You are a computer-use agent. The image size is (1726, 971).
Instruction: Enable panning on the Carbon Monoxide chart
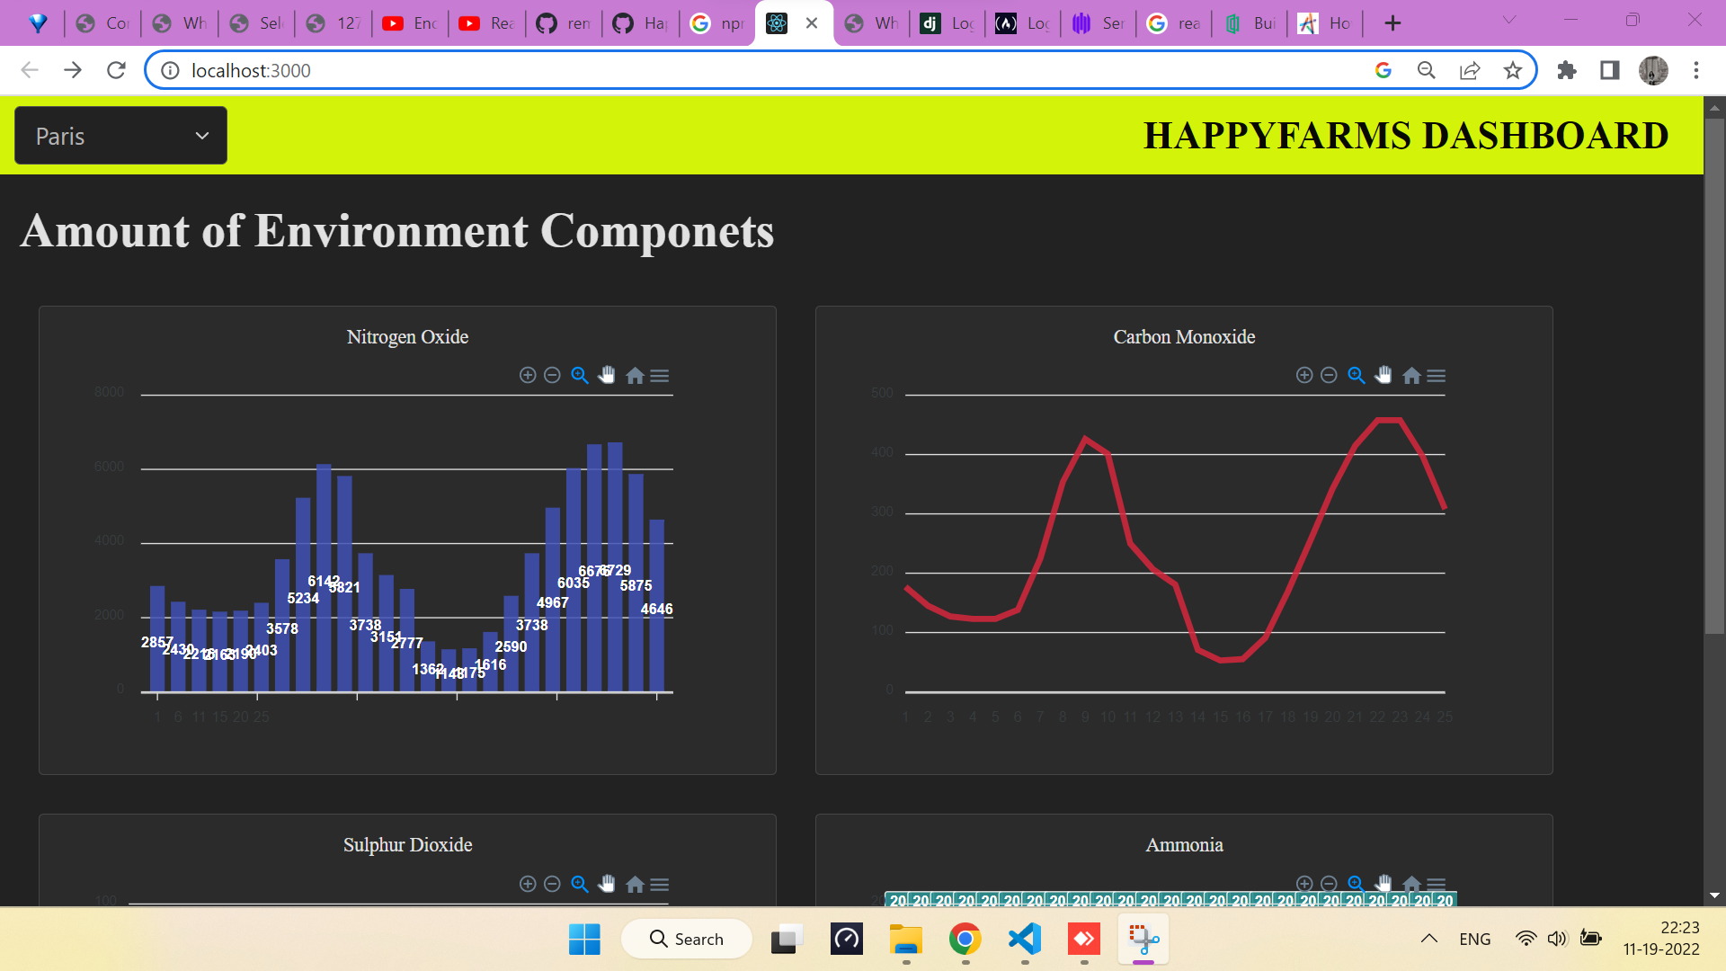pyautogui.click(x=1383, y=375)
